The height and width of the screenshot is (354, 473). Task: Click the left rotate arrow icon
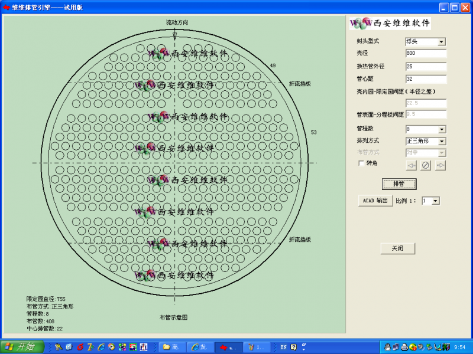412,165
